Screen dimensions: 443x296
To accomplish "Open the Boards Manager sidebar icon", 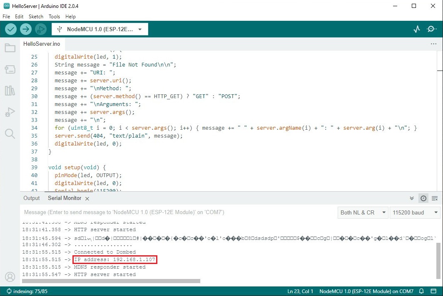I will (10, 69).
